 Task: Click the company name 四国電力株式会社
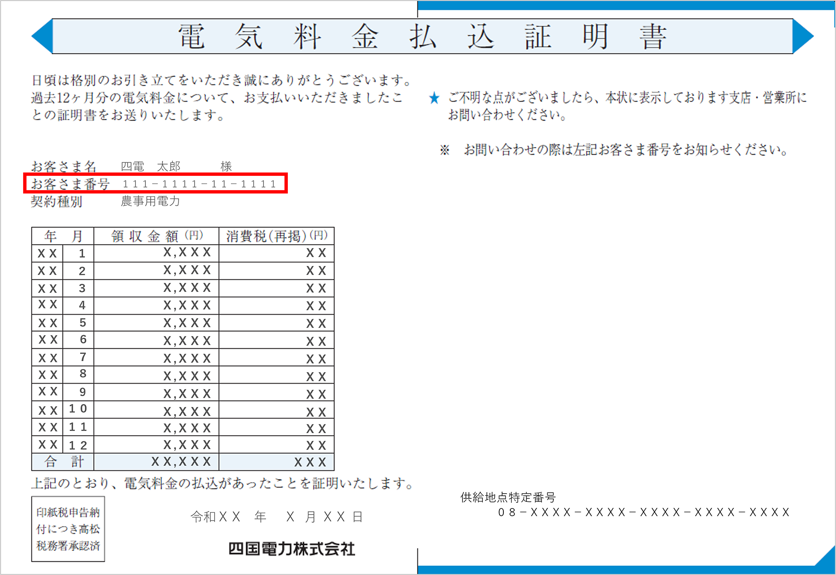click(292, 549)
